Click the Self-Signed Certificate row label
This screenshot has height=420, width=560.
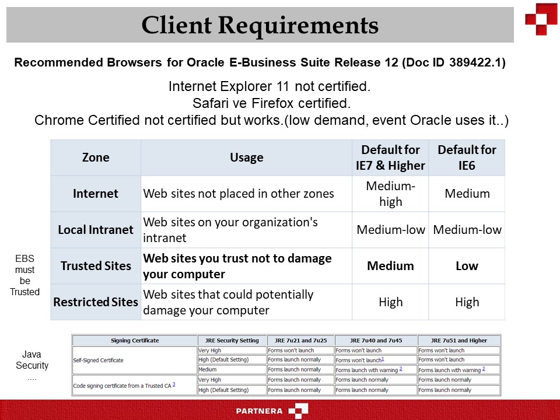tap(98, 359)
